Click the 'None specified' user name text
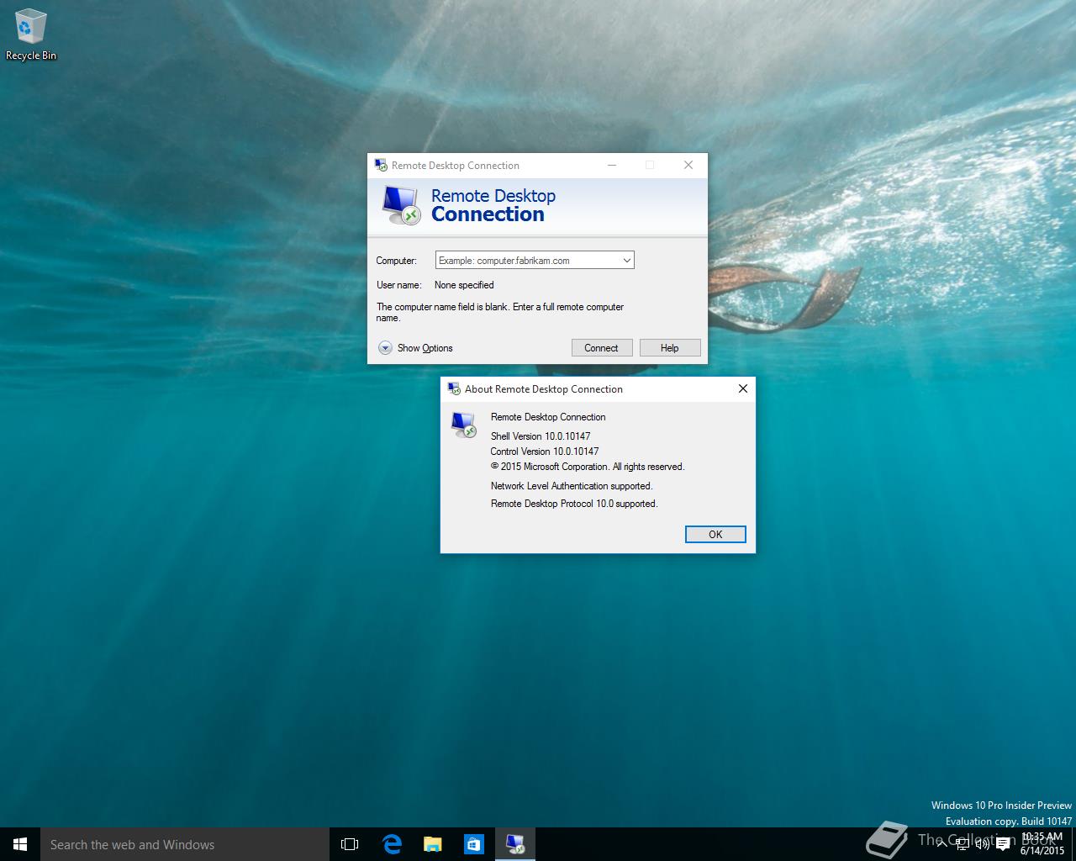This screenshot has height=861, width=1076. (x=464, y=285)
